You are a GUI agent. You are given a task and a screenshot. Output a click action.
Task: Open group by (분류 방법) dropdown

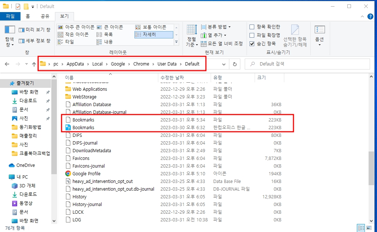point(216,27)
